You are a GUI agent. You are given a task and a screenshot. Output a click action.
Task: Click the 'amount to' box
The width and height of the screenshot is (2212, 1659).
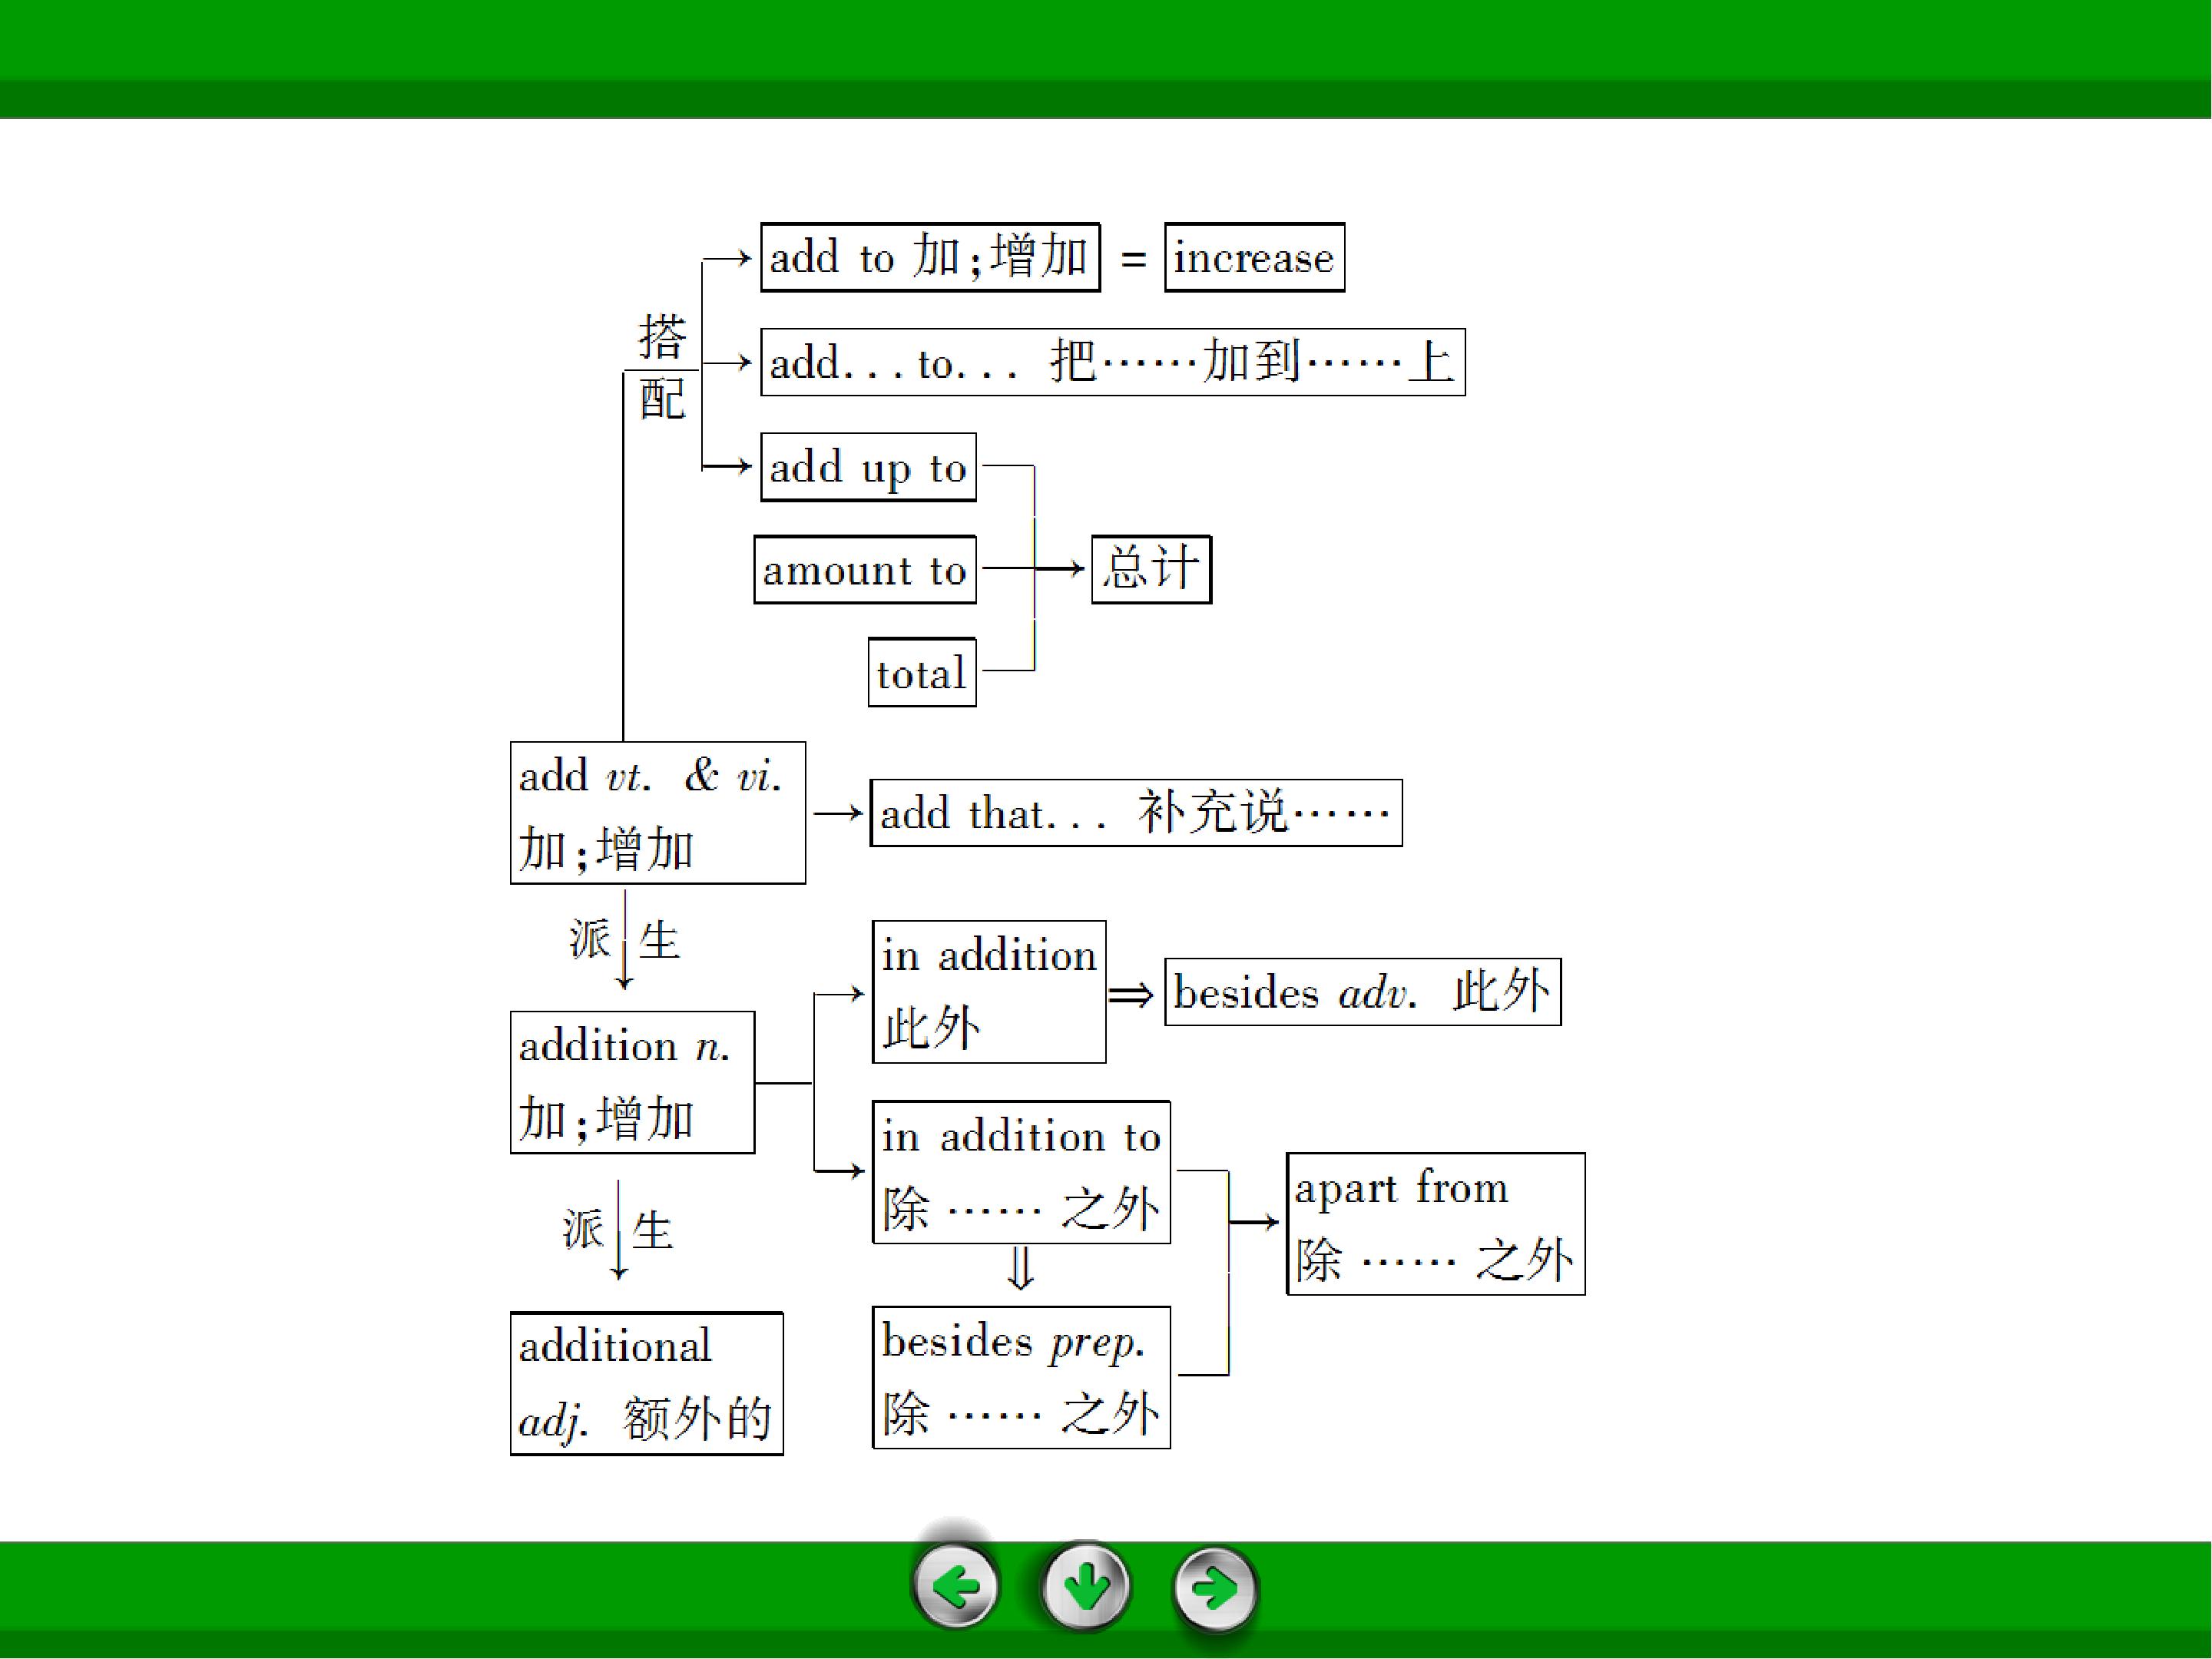(865, 570)
